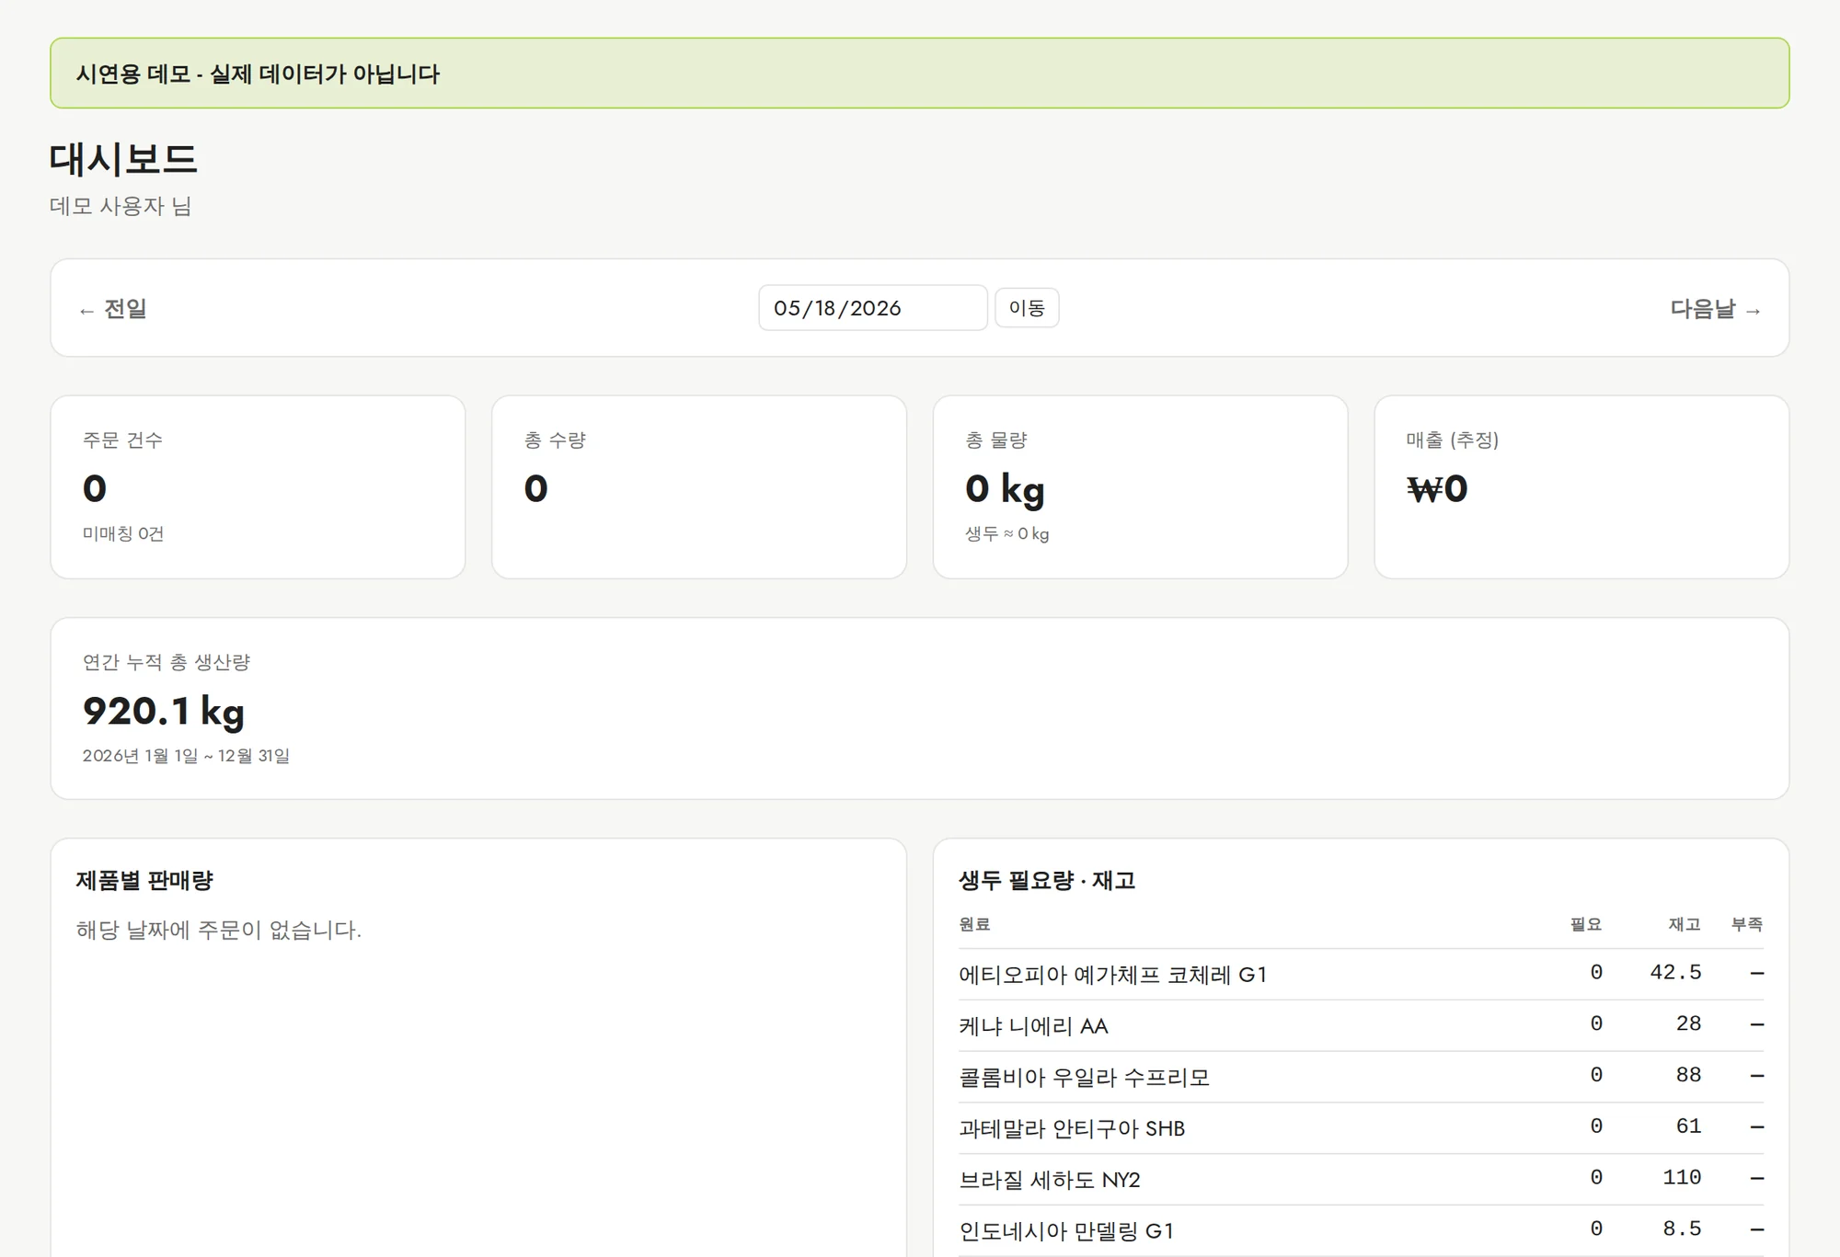This screenshot has height=1257, width=1840.
Task: Select the 시연용 데모 banner text
Action: click(258, 74)
